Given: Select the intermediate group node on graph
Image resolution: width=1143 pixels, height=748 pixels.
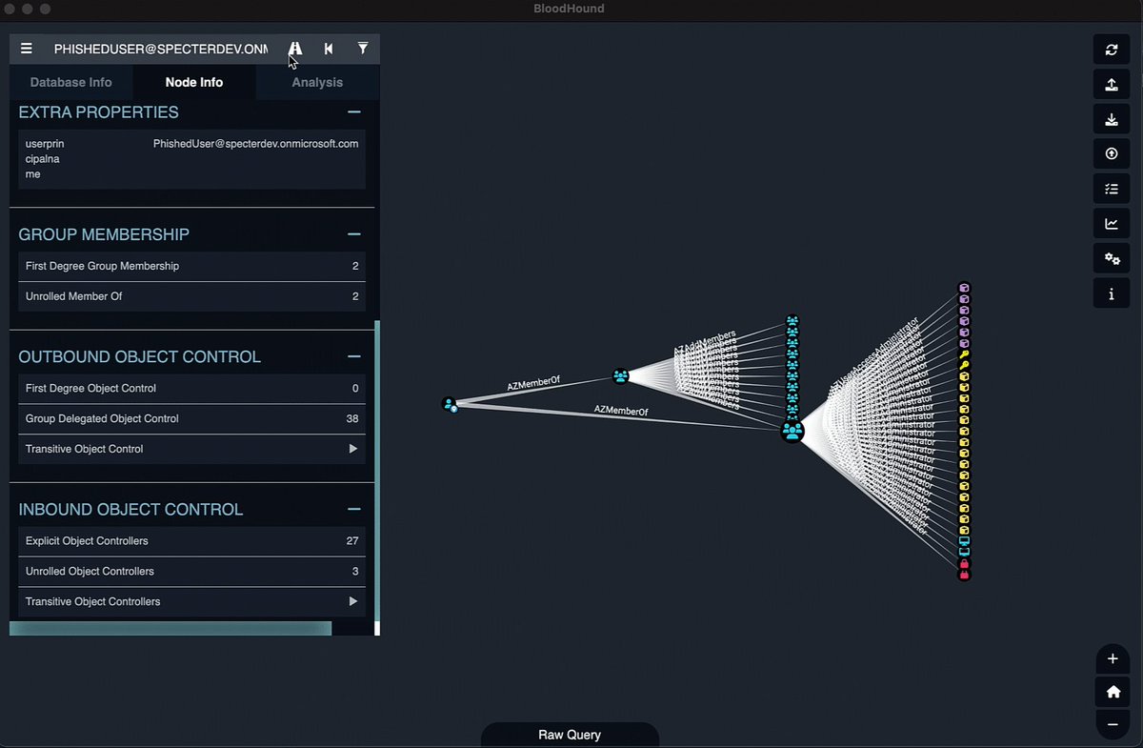Looking at the screenshot, I should 621,376.
